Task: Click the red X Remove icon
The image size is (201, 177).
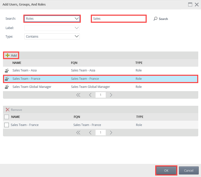Action: tap(8, 110)
